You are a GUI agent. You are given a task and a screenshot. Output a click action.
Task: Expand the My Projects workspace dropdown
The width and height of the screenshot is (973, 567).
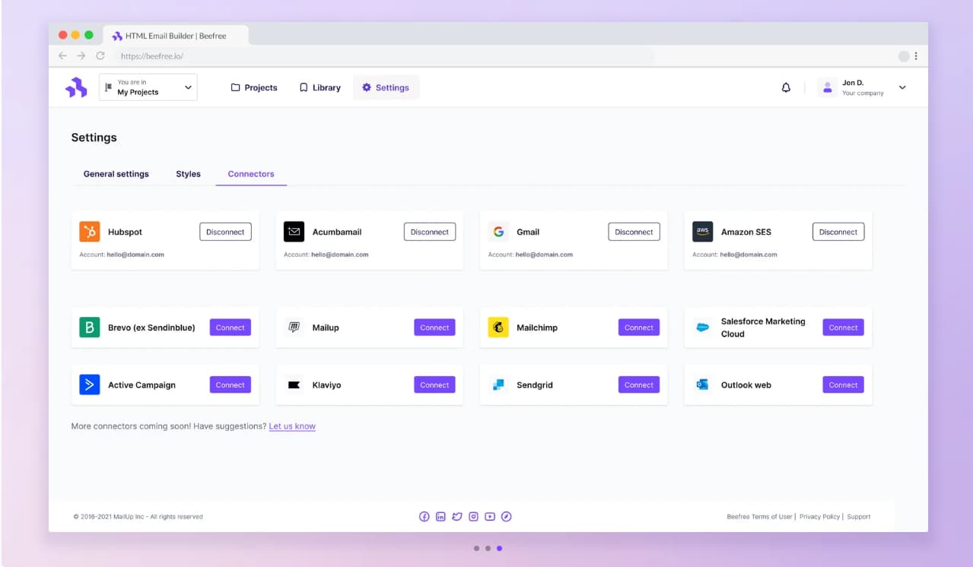click(148, 87)
